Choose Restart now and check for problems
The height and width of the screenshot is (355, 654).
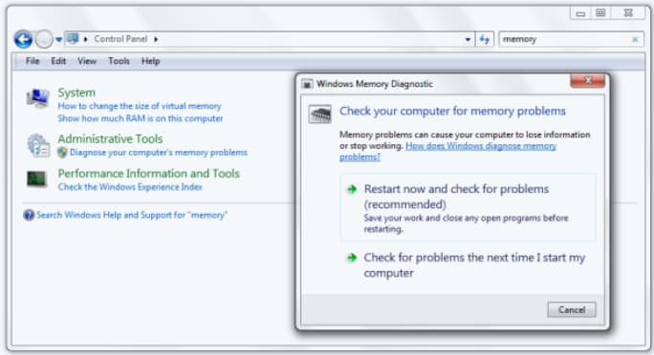[x=468, y=207]
